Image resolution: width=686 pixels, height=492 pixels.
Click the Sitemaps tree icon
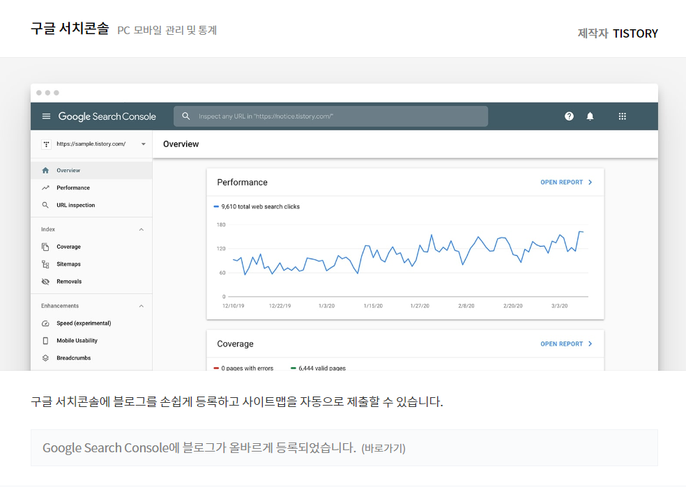tap(45, 264)
